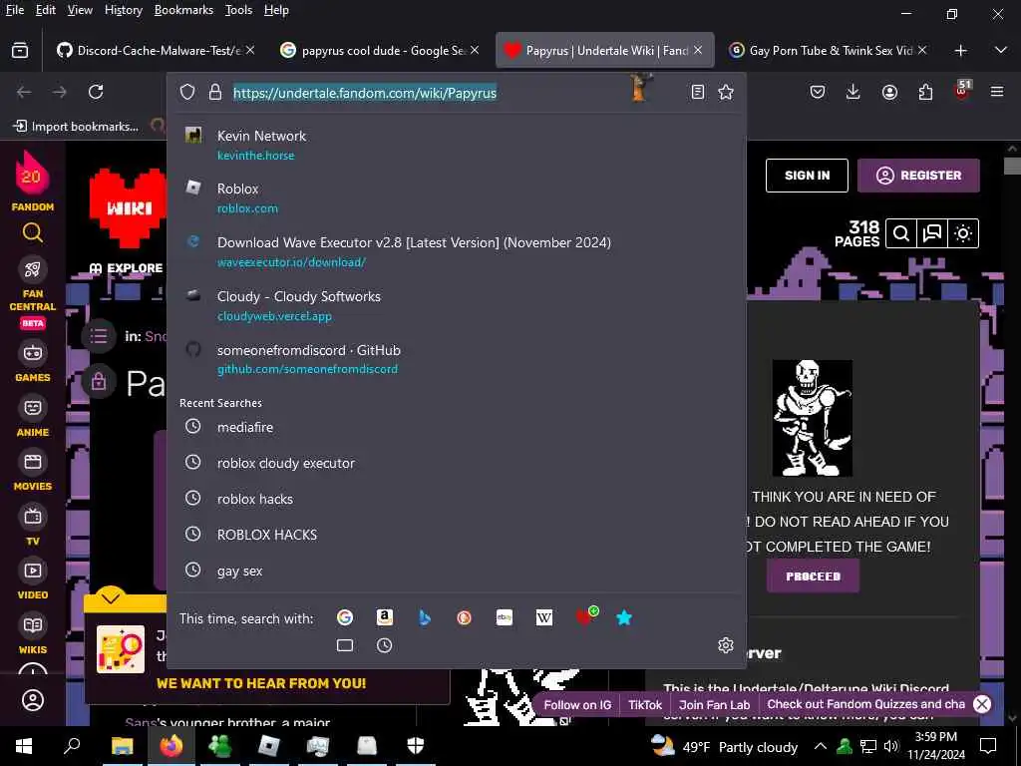Reload the current page
This screenshot has width=1021, height=766.
click(96, 92)
